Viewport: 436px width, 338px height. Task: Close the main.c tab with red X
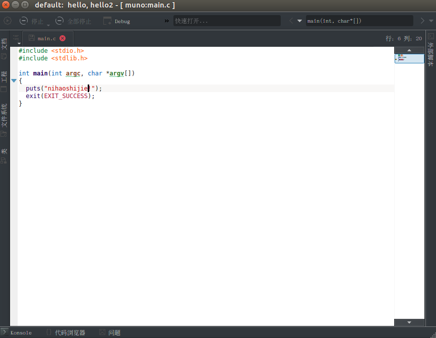coord(63,38)
